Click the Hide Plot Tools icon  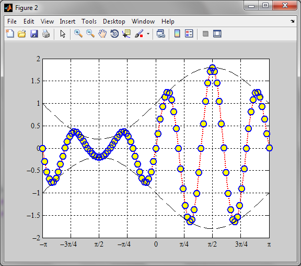point(205,34)
